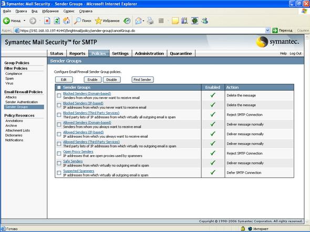Click the Help link
Screen dimensions: 310x232
(283, 53)
